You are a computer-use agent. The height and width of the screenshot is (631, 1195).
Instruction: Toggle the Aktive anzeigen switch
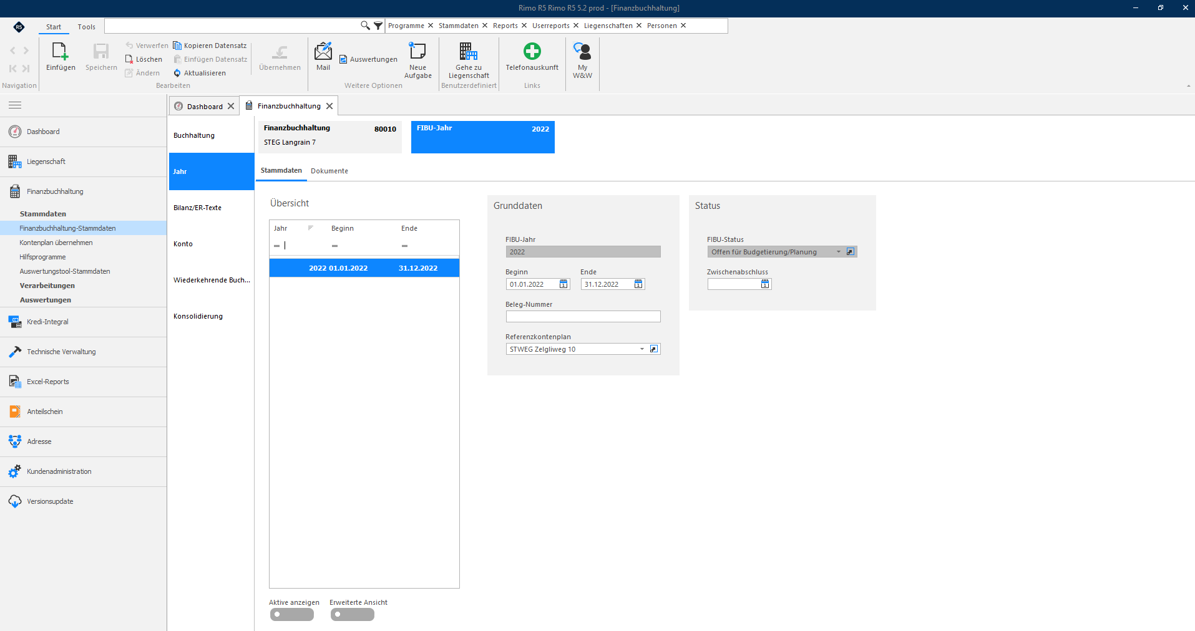coord(291,614)
